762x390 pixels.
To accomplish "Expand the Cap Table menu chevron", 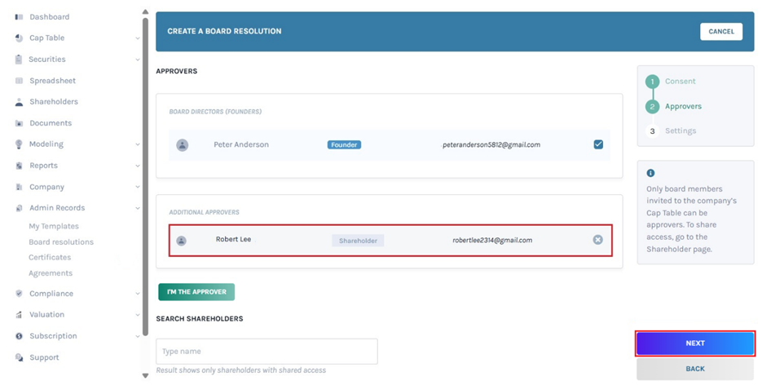I will 137,38.
